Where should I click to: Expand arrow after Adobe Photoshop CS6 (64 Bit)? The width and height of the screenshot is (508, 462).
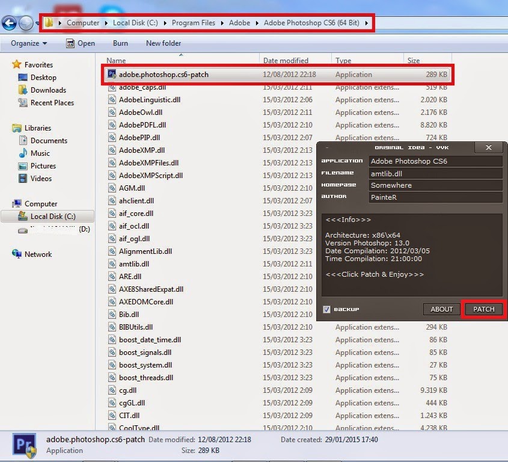366,23
